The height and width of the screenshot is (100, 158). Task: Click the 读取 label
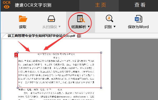(x=23, y=27)
